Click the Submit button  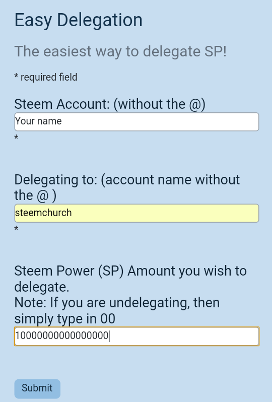[x=37, y=388]
